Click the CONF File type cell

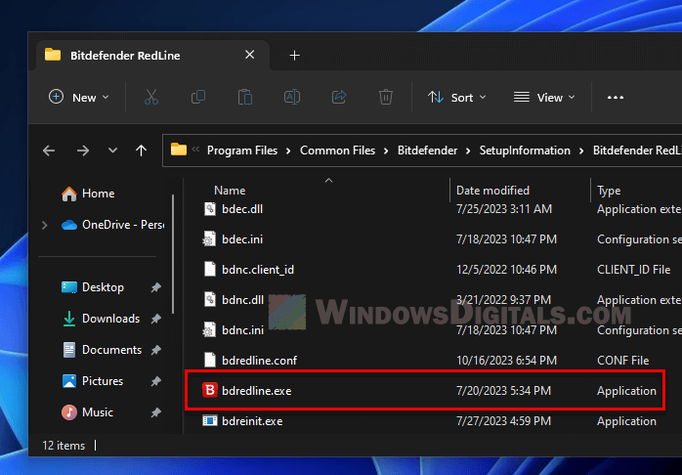click(622, 361)
